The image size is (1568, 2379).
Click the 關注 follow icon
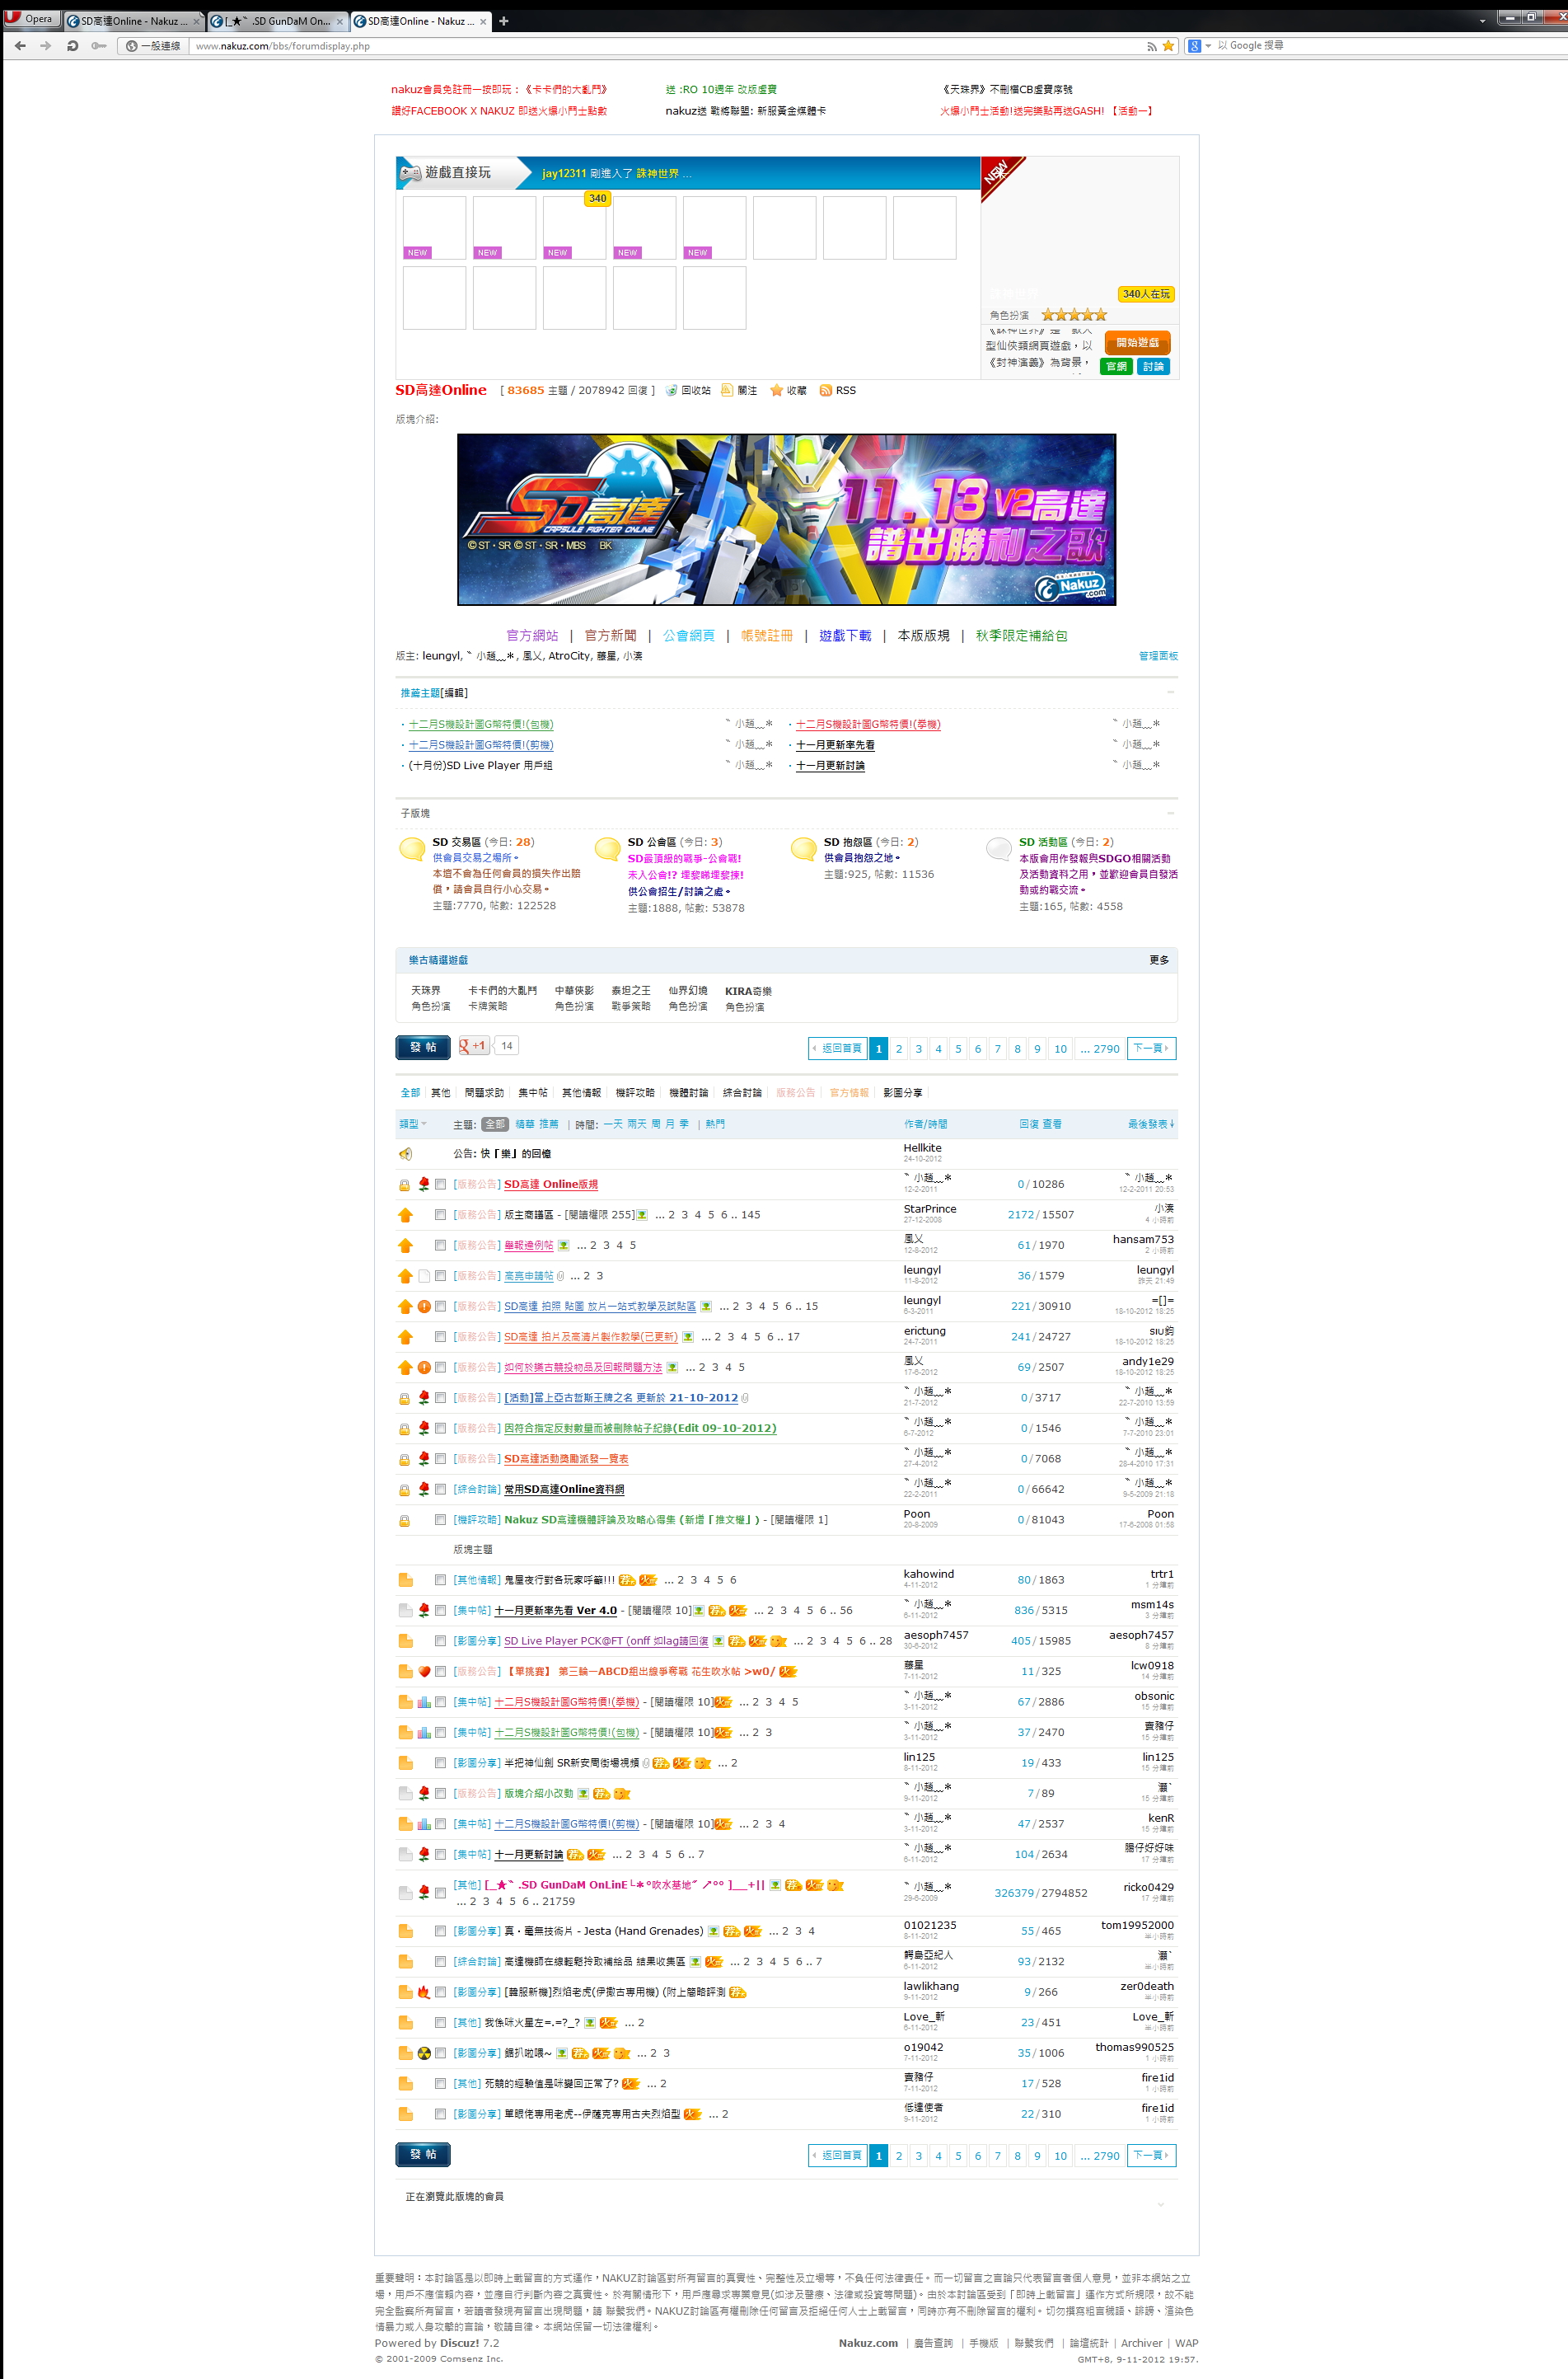coord(727,390)
